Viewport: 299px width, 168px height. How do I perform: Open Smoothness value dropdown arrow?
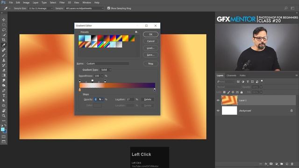click(102, 76)
